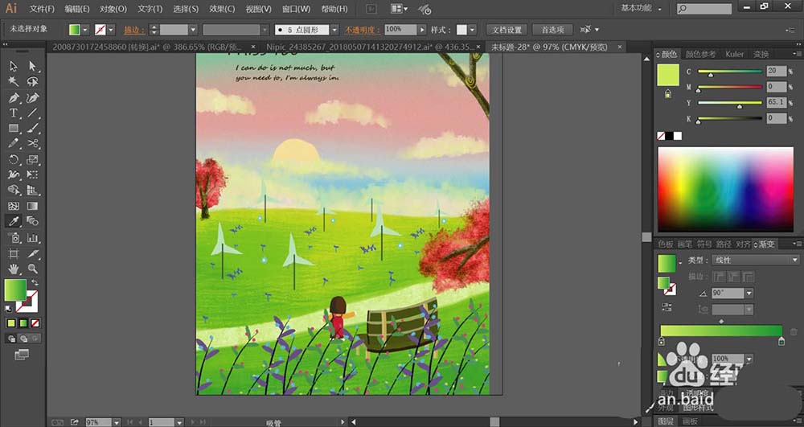This screenshot has height=427, width=804.
Task: Open the variable width profile dropdown
Action: click(265, 30)
